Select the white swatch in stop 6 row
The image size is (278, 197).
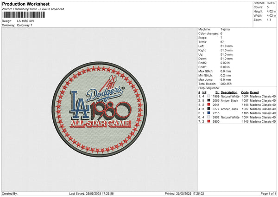tap(208, 117)
